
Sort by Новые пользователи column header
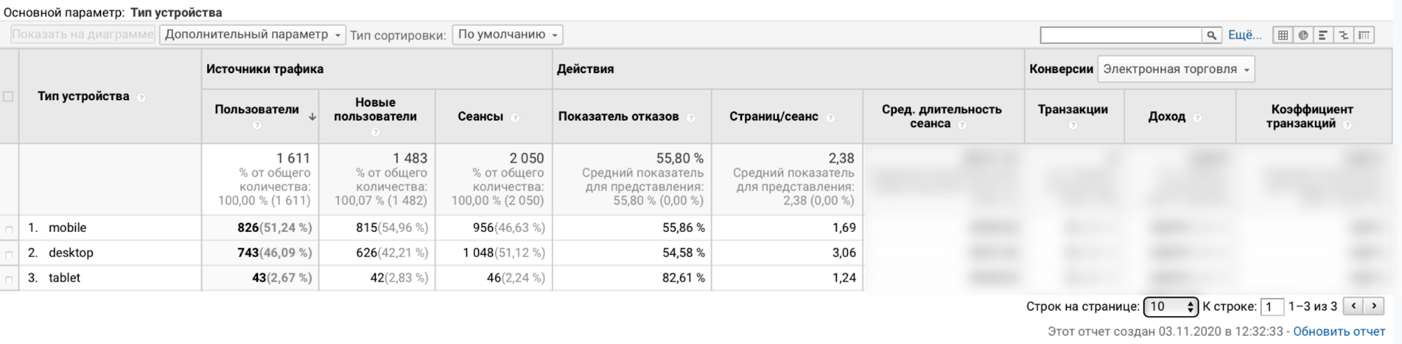click(375, 109)
